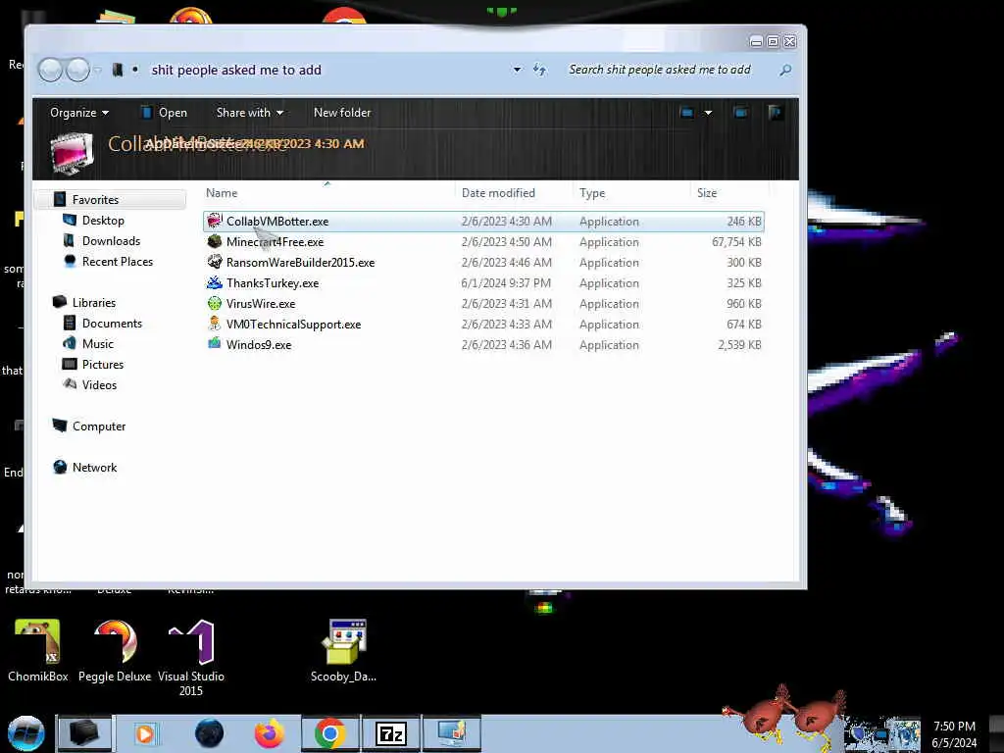Open the dark globe taskbar icon
Screen dimensions: 1004x753
pyautogui.click(x=210, y=733)
